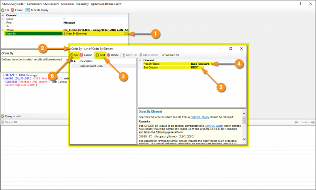This screenshot has width=316, height=190.
Task: Close the Order By dialog window
Action: [241, 49]
